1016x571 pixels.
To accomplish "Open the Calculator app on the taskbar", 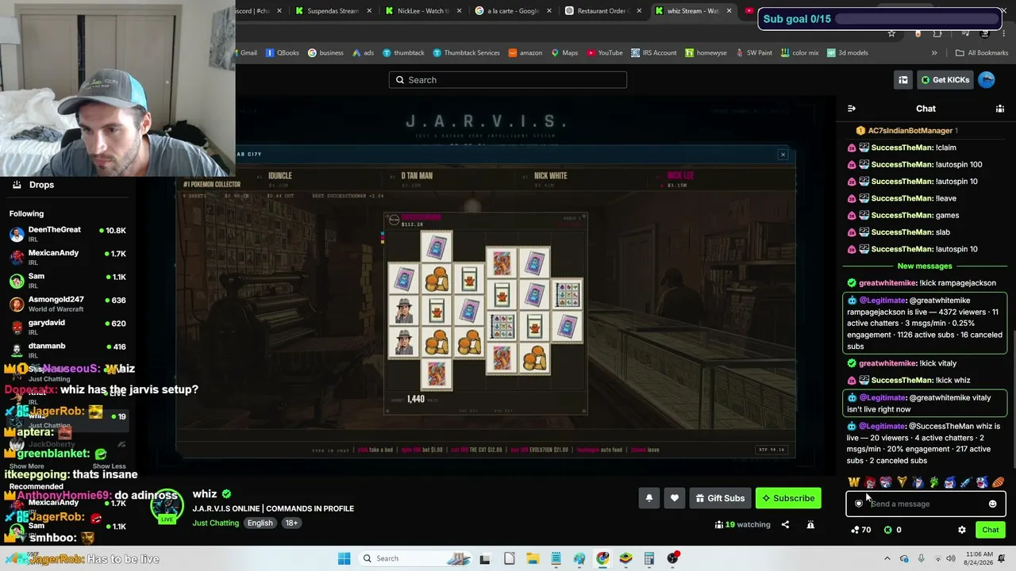I will [649, 558].
